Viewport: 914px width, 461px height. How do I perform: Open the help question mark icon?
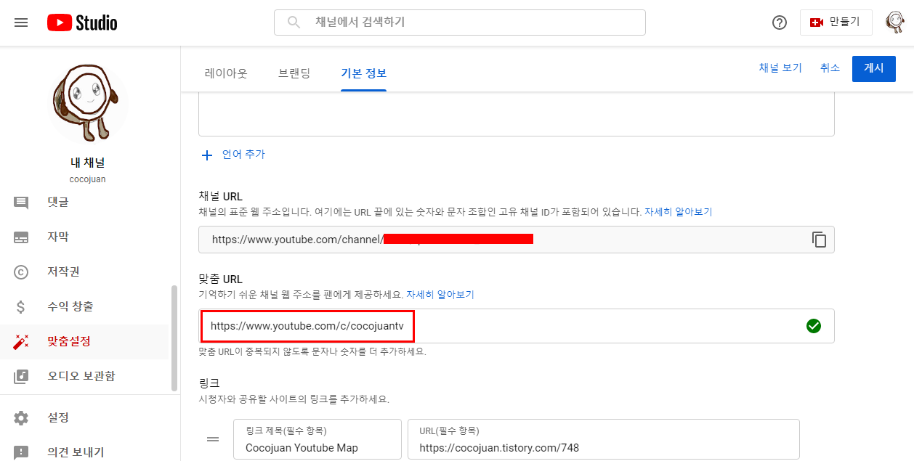click(780, 23)
